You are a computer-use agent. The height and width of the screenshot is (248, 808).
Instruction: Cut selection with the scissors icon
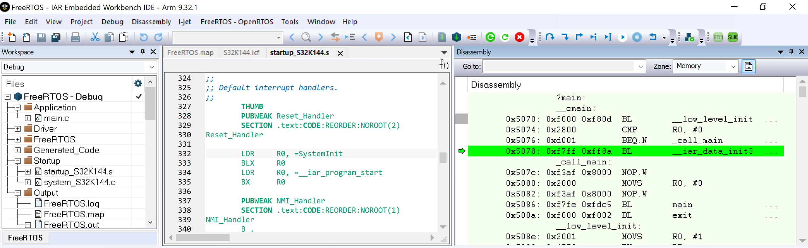[95, 37]
